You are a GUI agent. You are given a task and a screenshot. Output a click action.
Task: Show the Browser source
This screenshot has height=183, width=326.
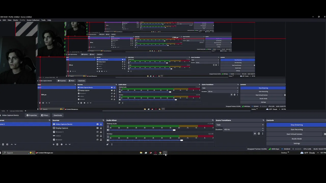(97, 140)
